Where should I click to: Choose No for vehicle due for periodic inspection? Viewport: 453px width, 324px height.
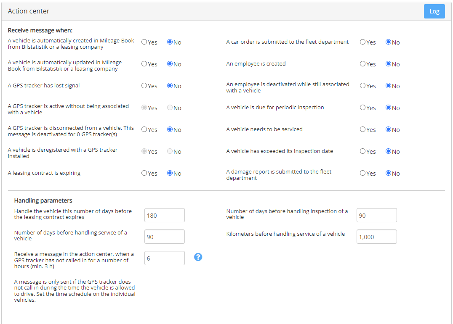[x=388, y=108]
